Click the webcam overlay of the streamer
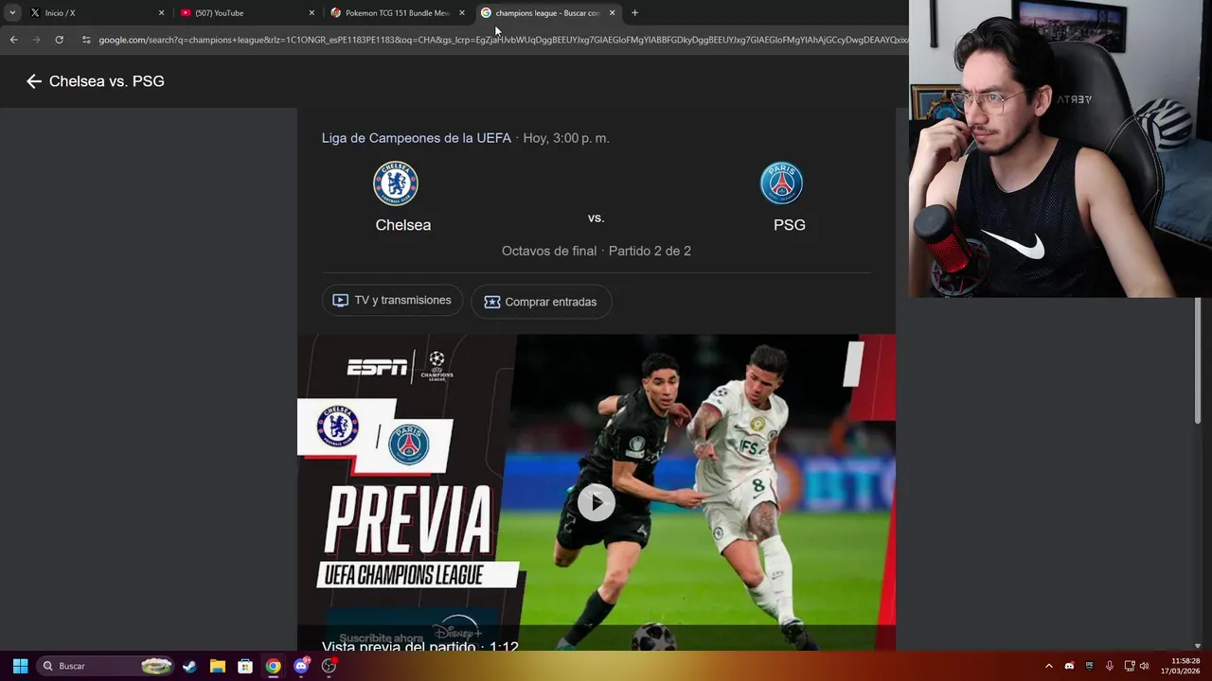Screen dimensions: 1212x681 [x=1060, y=148]
